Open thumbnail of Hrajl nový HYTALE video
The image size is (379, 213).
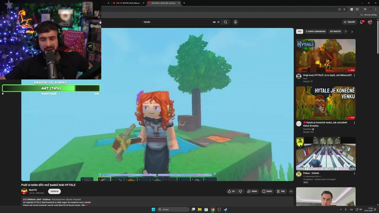326,56
